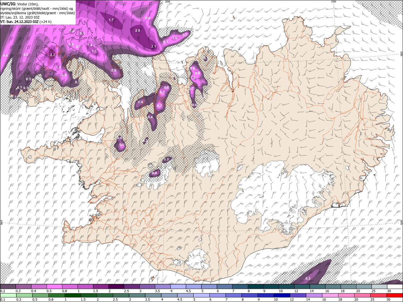Click the bright red 30 swatch, bottom legend row
The height and width of the screenshot is (302, 403).
click(x=394, y=295)
